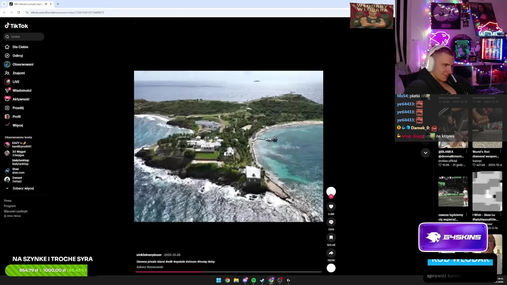Reload the page
Screen dimensions: 507x285
tap(18, 12)
